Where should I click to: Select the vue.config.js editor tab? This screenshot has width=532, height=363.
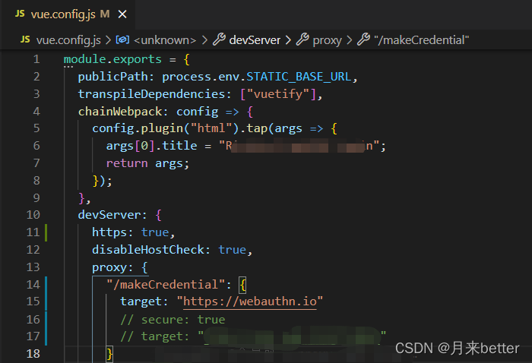[68, 14]
